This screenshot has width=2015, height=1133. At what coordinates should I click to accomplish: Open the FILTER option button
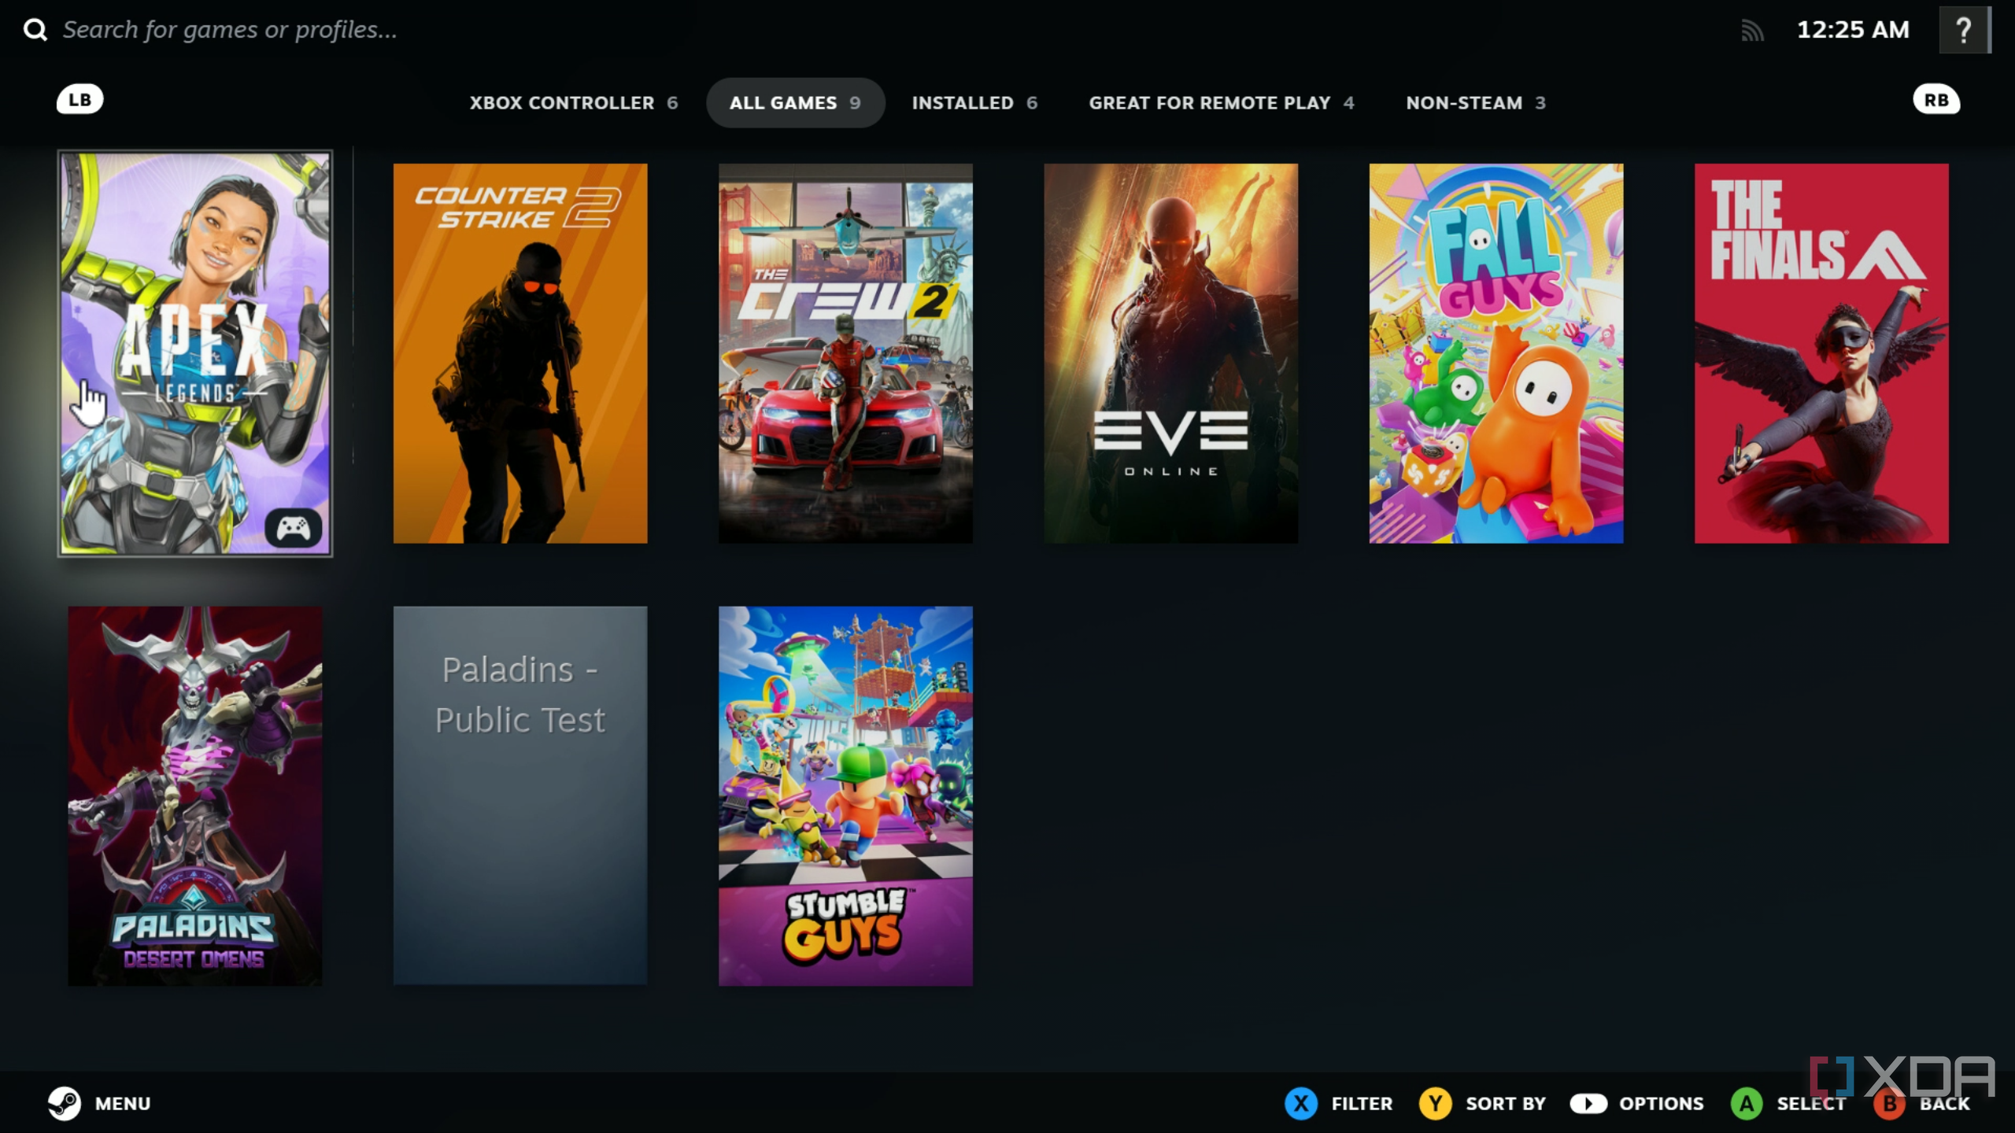1340,1102
